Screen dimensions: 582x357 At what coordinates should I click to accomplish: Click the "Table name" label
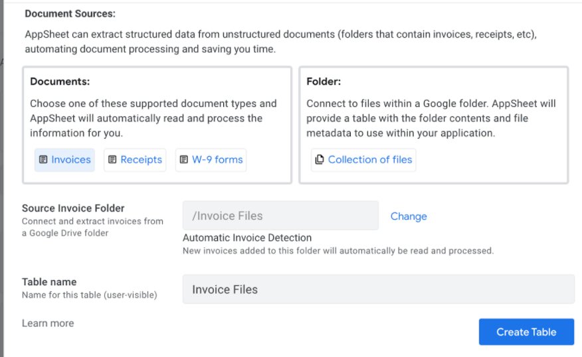click(49, 282)
